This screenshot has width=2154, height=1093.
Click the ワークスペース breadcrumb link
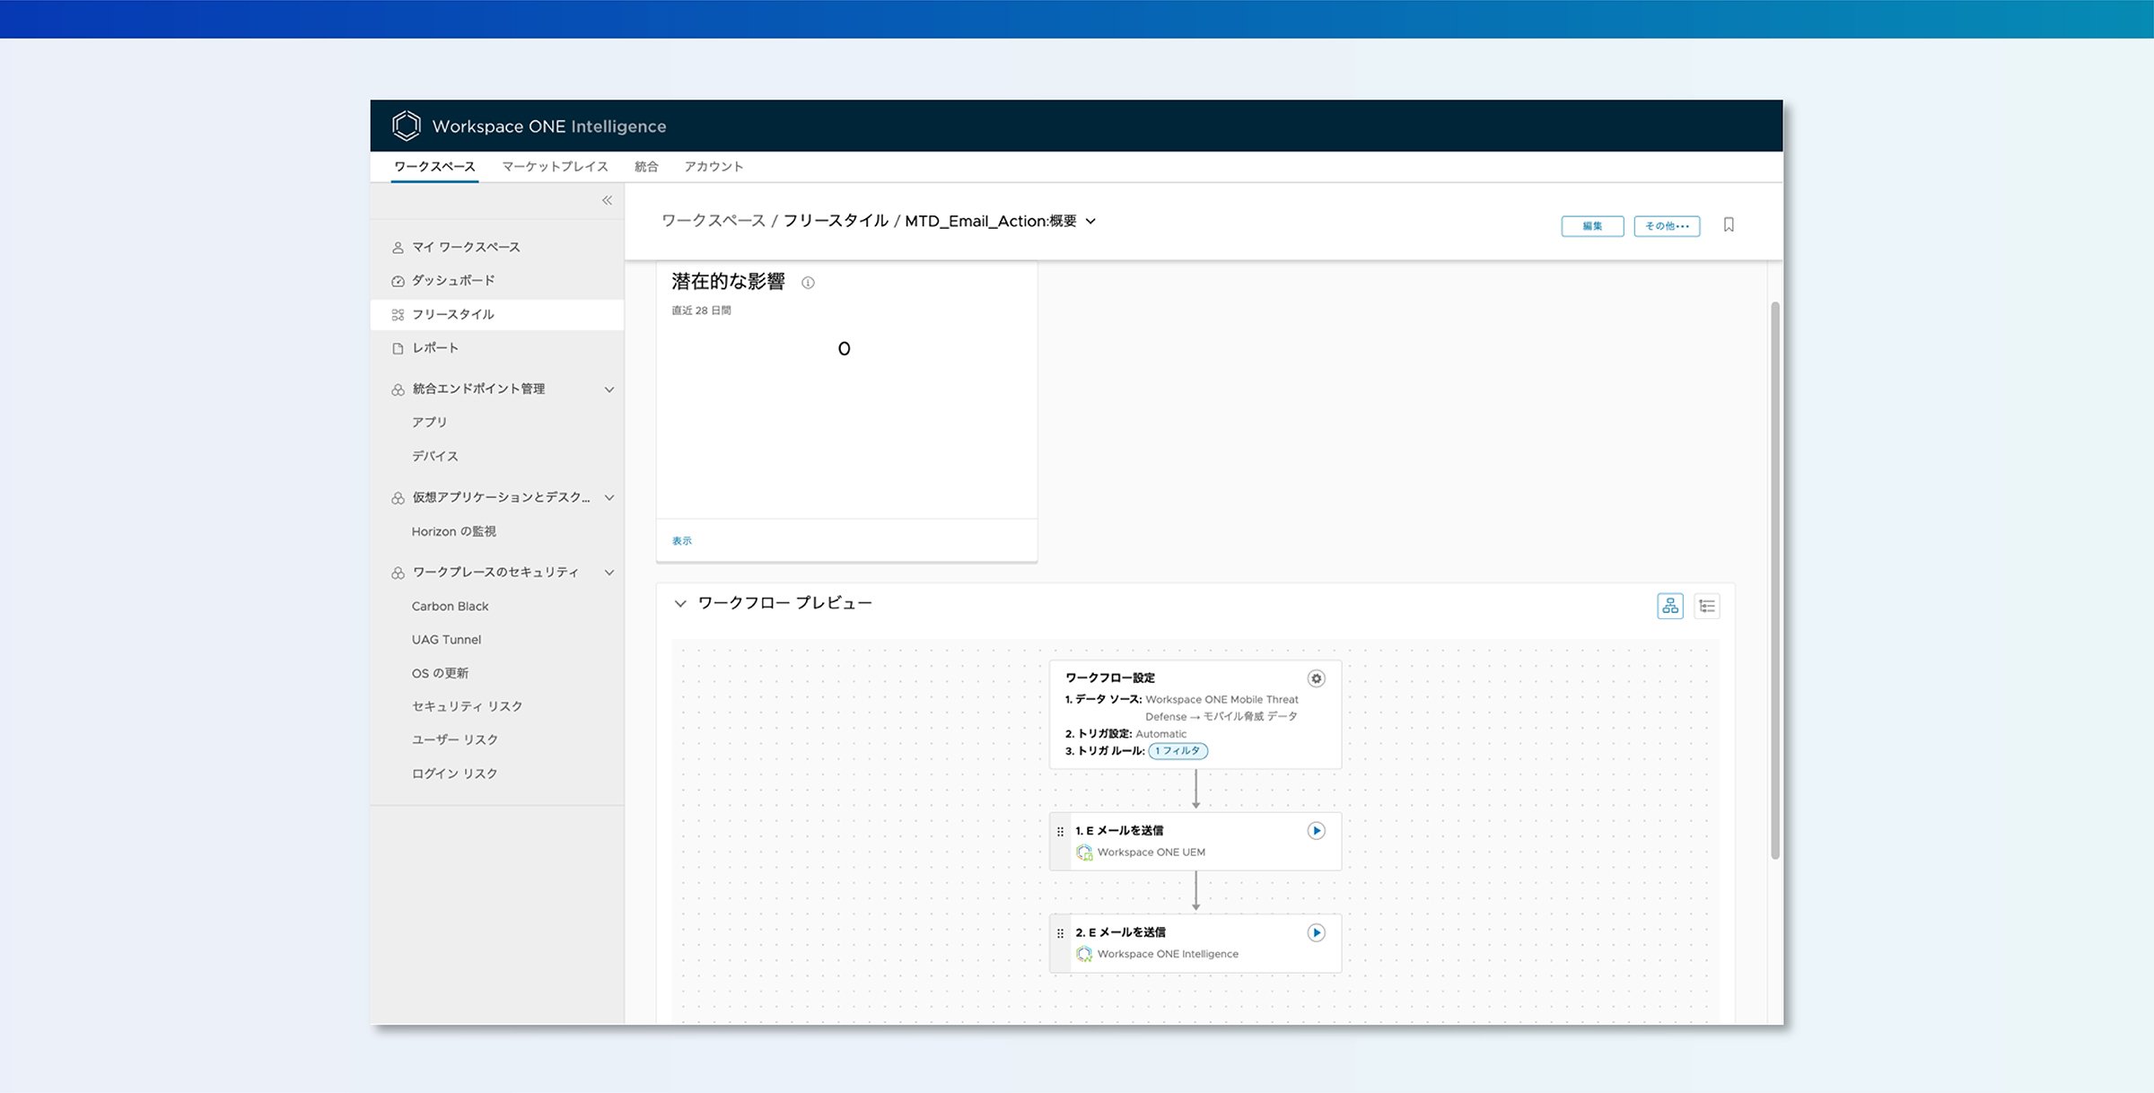(x=714, y=221)
